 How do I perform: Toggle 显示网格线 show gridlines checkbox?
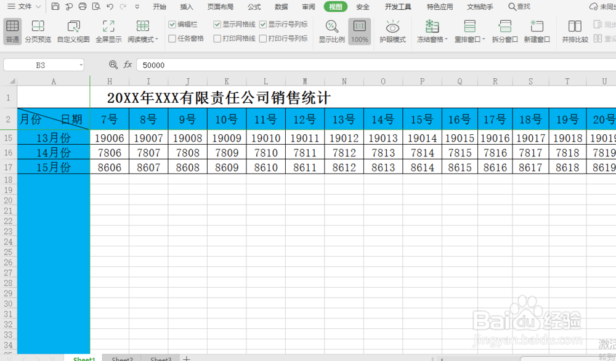(x=217, y=25)
